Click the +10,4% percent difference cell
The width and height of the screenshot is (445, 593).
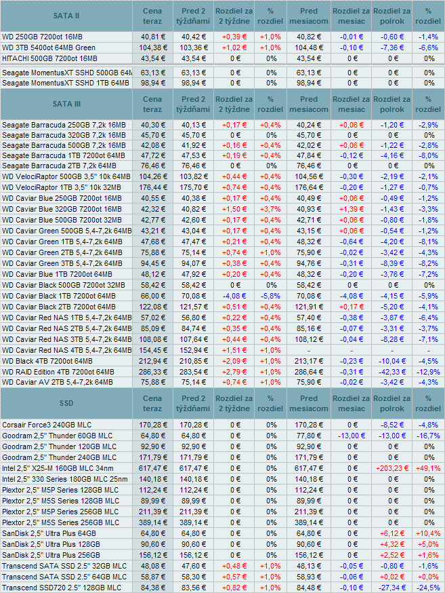point(428,533)
